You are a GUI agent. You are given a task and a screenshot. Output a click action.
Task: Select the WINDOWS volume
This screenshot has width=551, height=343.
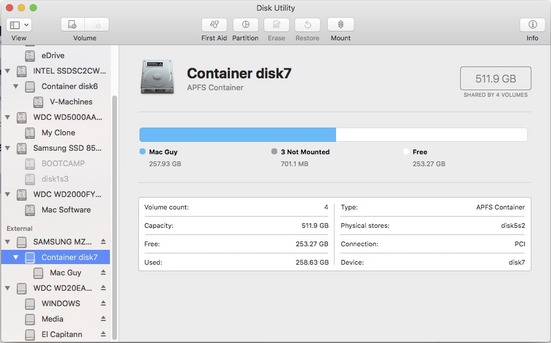click(61, 304)
